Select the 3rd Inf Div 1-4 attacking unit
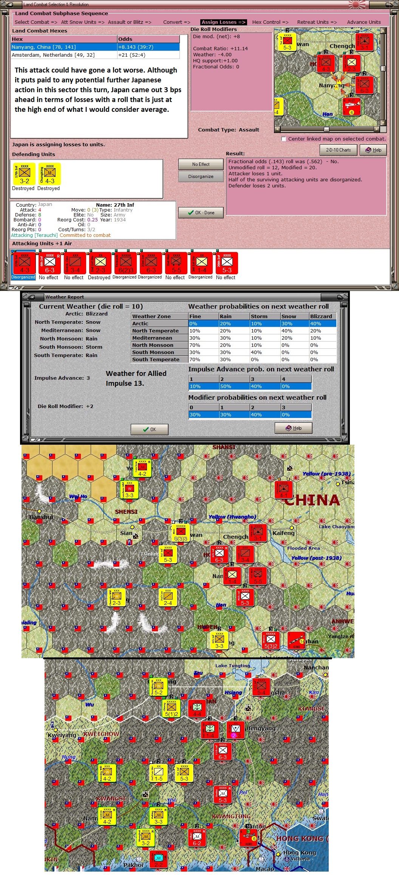The width and height of the screenshot is (399, 875). tap(201, 263)
